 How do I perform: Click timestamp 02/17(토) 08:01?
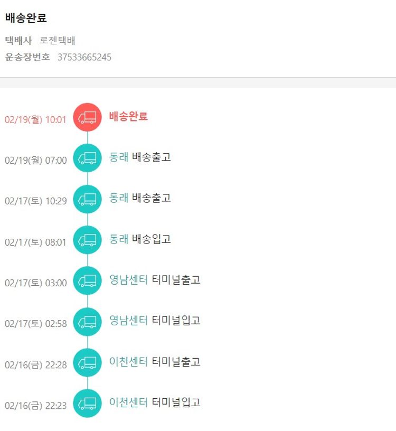pos(36,242)
